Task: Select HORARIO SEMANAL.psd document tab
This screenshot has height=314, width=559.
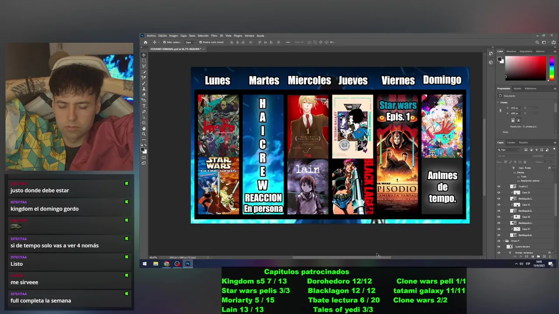Action: click(176, 49)
